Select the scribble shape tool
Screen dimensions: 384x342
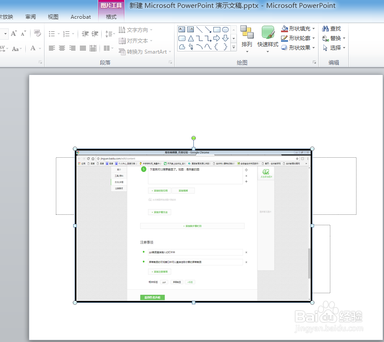point(191,47)
